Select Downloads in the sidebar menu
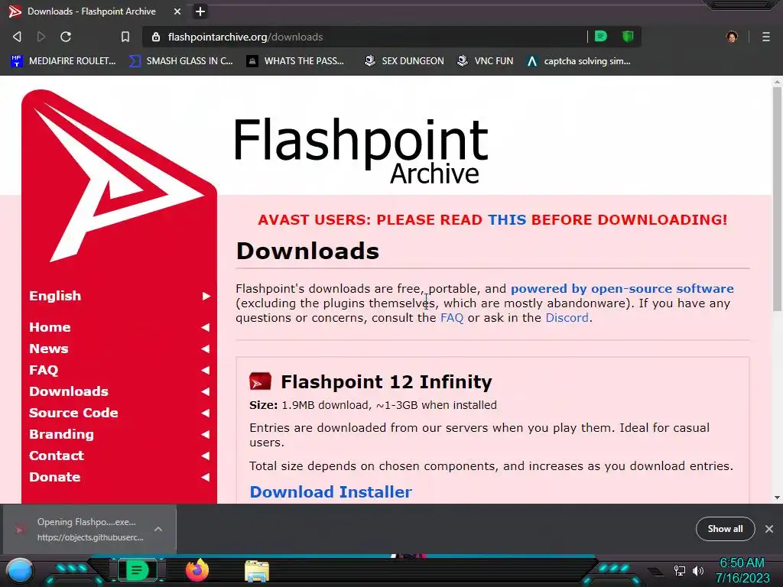Image resolution: width=783 pixels, height=587 pixels. pyautogui.click(x=119, y=391)
